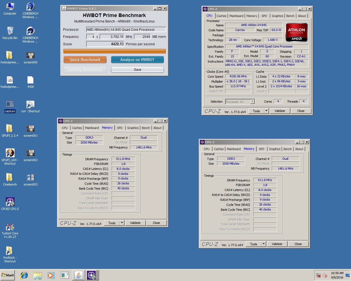This screenshot has height=281, width=351.
Task: Select the screen001 file icon
Action: 30,131
